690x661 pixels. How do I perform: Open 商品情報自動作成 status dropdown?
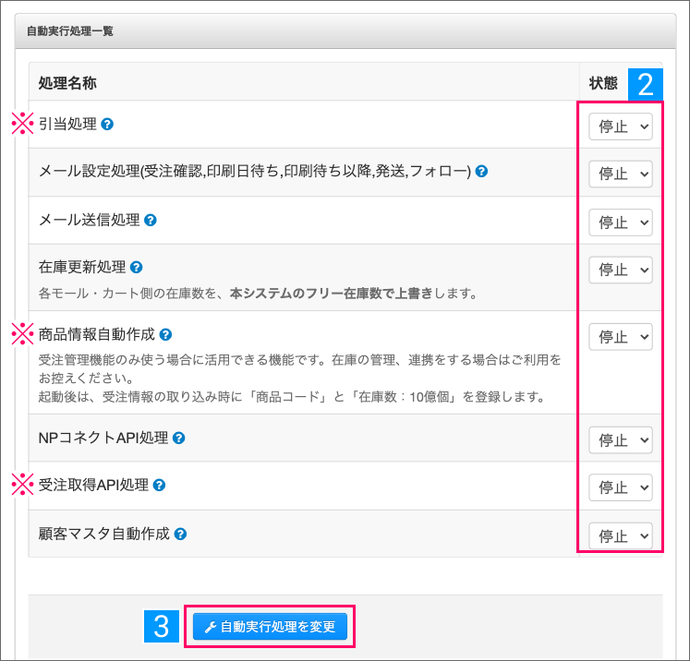click(x=621, y=335)
